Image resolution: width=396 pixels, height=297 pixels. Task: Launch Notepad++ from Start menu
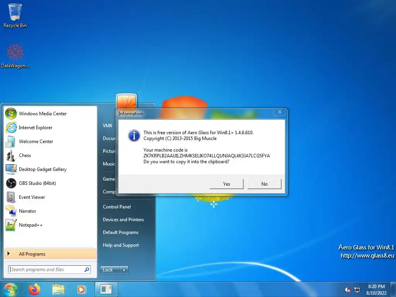point(50,225)
